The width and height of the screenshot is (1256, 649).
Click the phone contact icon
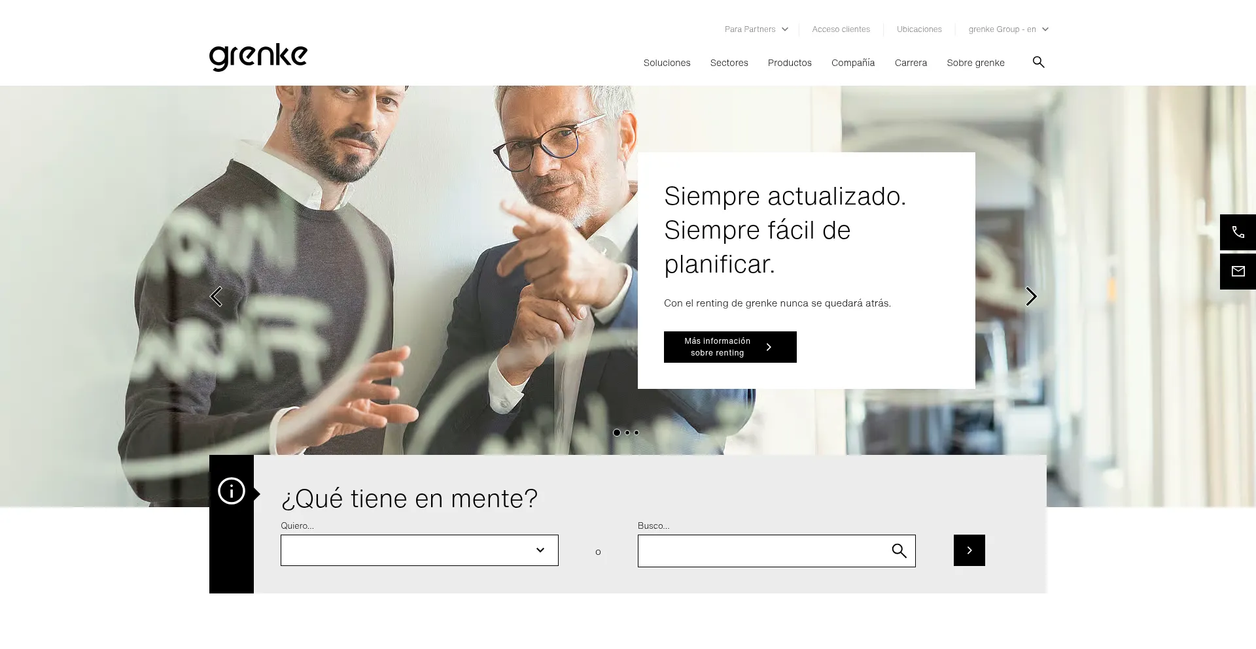(x=1238, y=232)
